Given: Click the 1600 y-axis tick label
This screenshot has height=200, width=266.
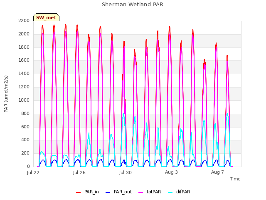Looking at the screenshot, I should [x=24, y=60].
